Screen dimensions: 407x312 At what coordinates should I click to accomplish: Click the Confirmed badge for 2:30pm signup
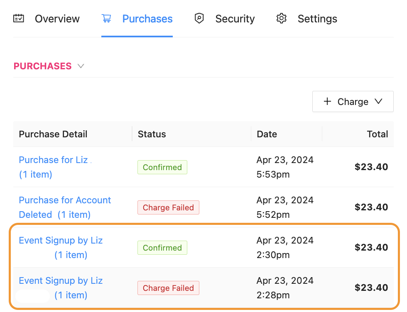point(162,248)
